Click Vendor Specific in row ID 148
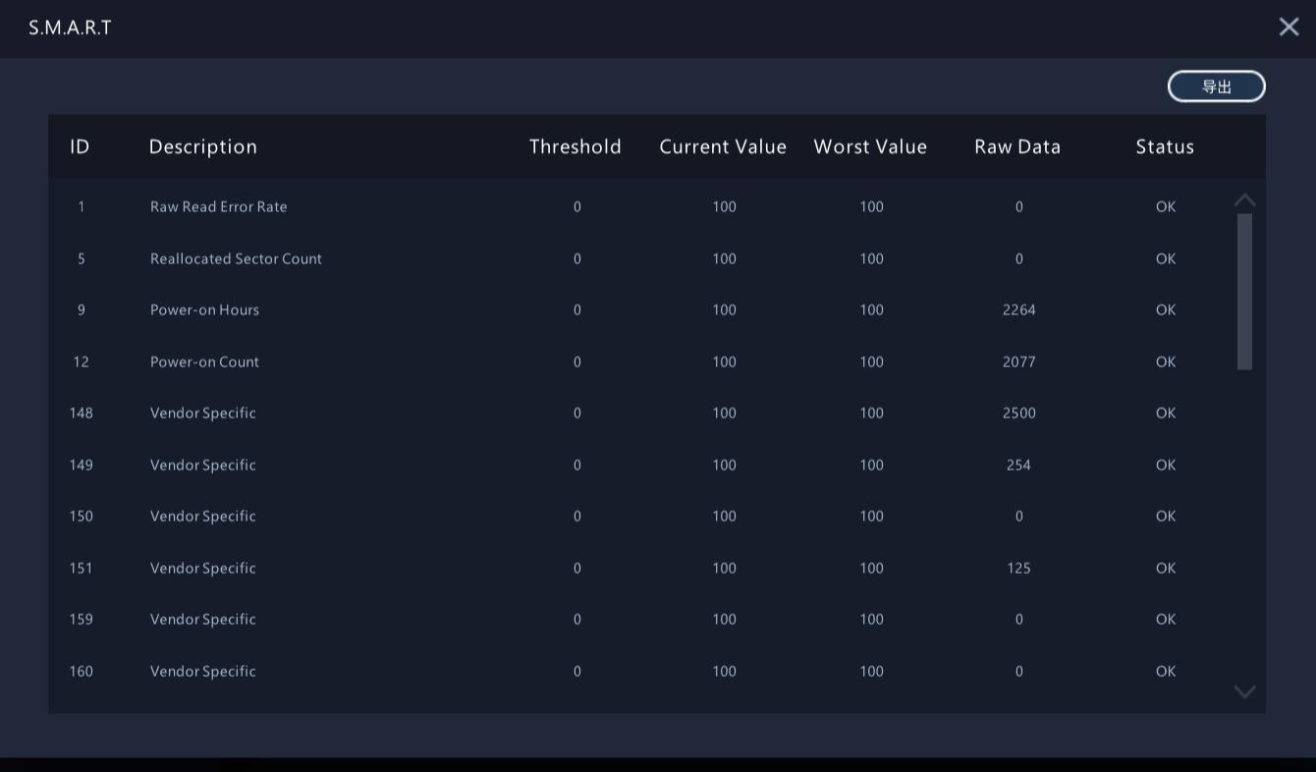1316x772 pixels. pyautogui.click(x=203, y=413)
